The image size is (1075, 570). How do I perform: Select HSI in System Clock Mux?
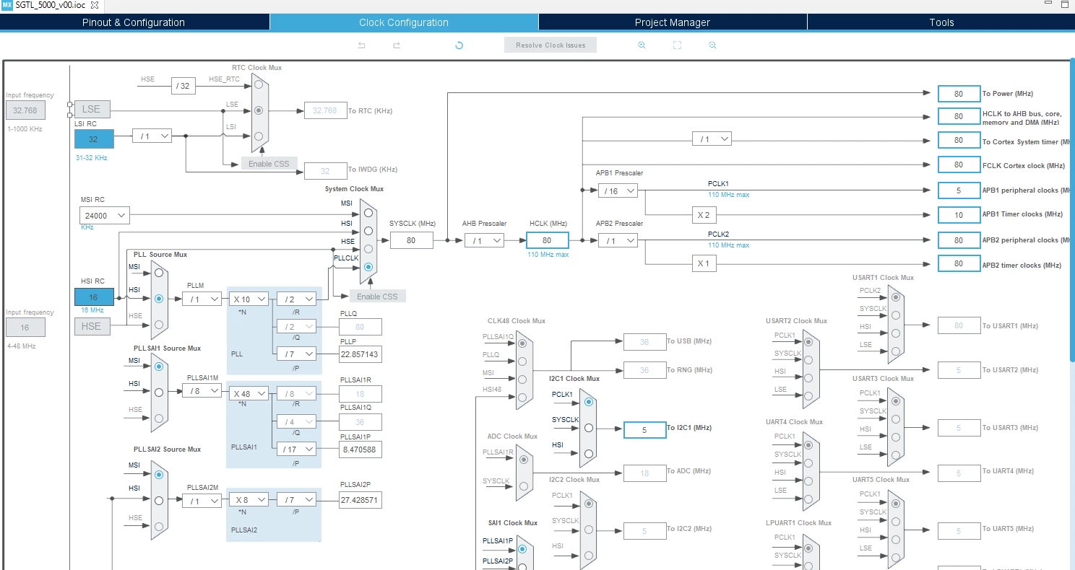pyautogui.click(x=368, y=231)
